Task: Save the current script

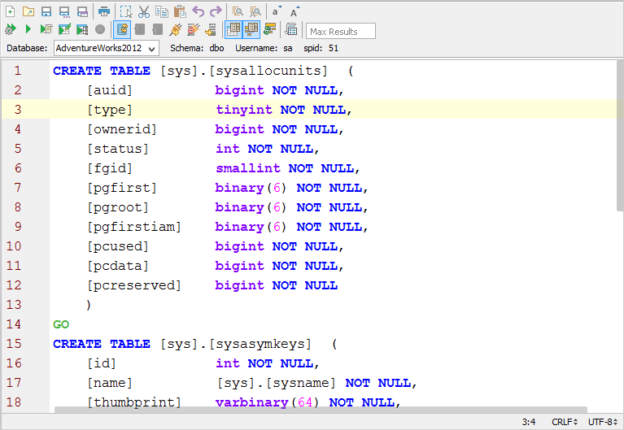Action: [x=46, y=12]
